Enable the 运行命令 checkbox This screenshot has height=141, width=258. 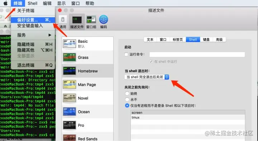pyautogui.click(x=126, y=54)
